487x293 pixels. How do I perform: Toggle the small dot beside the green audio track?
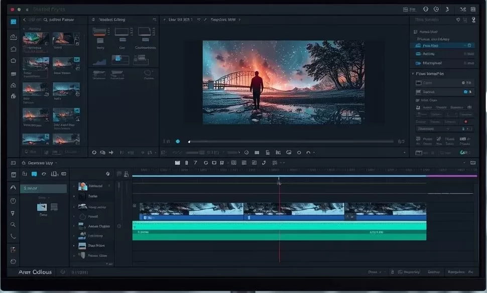coord(119,226)
